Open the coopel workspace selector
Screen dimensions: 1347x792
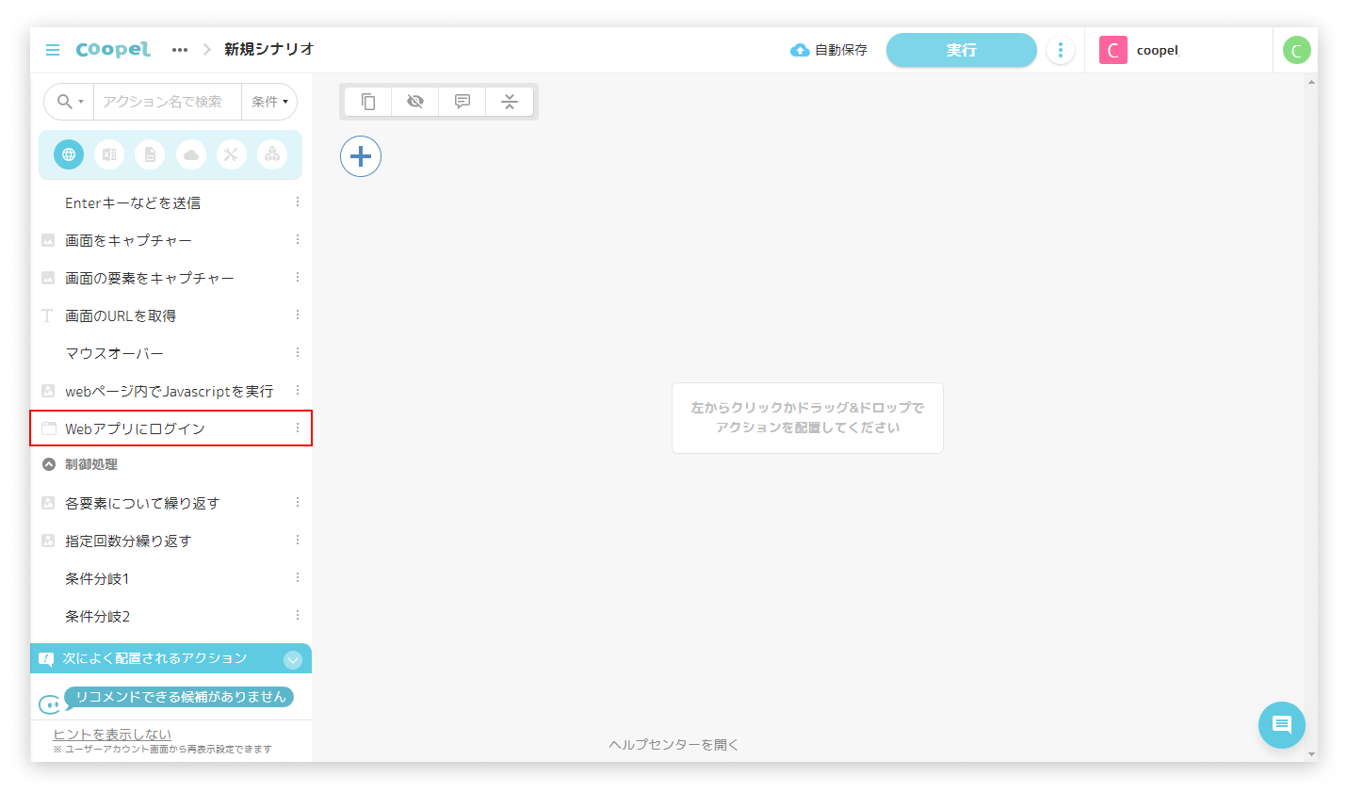coord(1178,50)
